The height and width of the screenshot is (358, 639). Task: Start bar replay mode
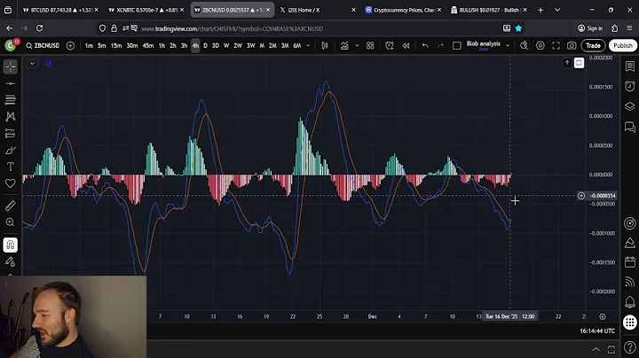pyautogui.click(x=406, y=45)
